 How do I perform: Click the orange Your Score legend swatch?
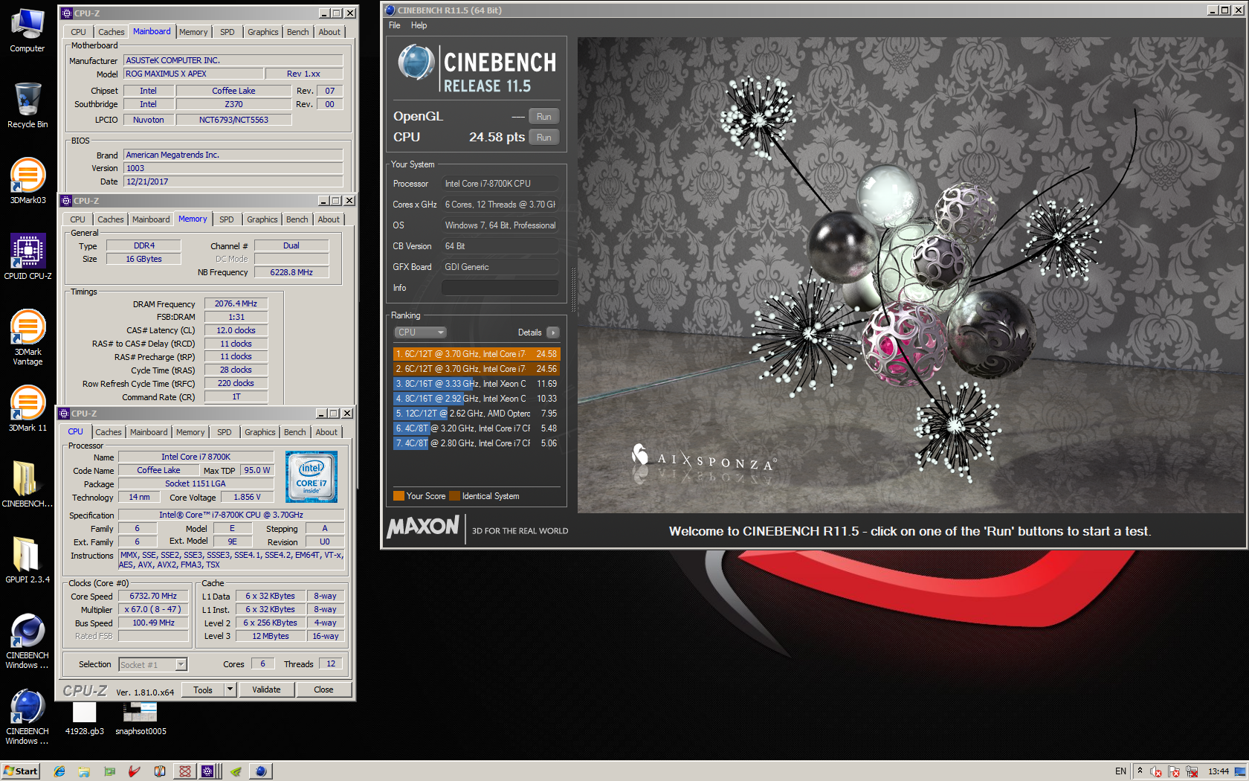coord(398,496)
